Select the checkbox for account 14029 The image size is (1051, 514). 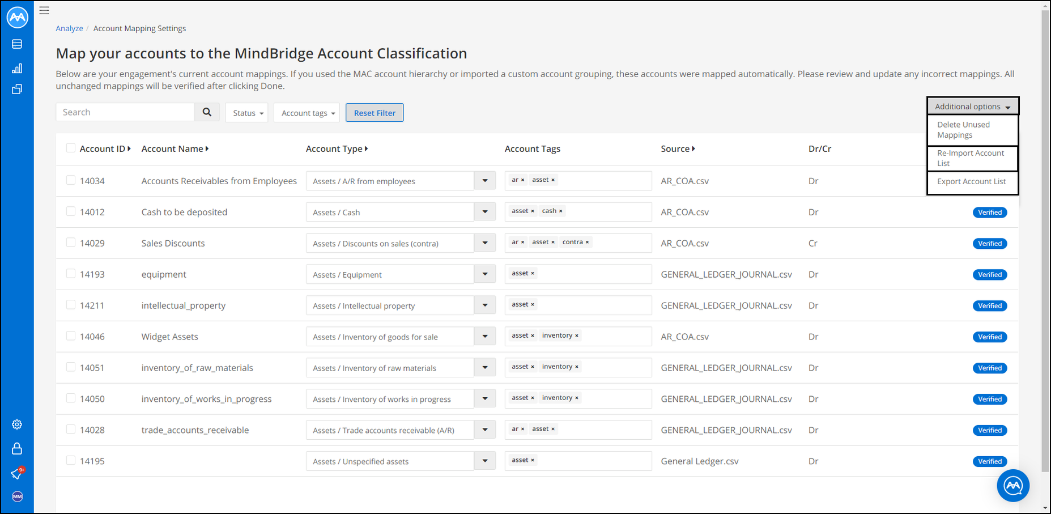[x=70, y=243]
